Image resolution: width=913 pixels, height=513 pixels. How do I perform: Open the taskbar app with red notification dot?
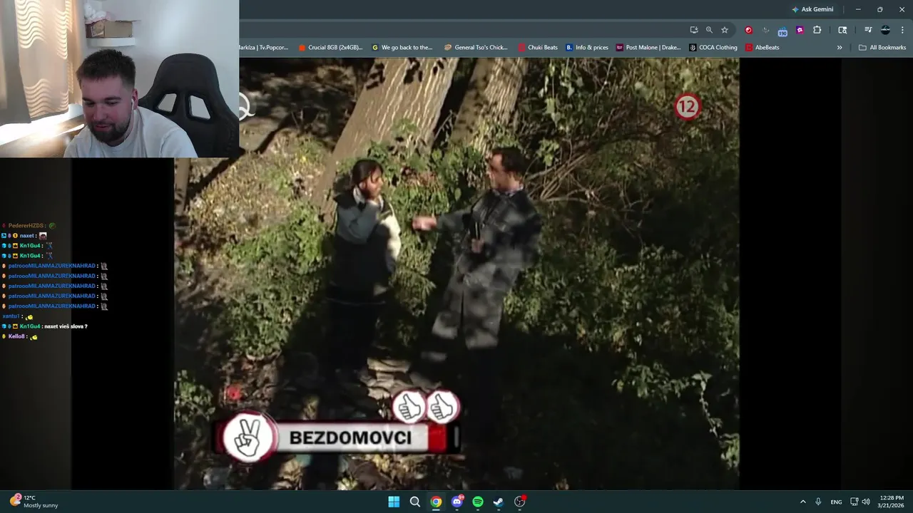coord(520,502)
